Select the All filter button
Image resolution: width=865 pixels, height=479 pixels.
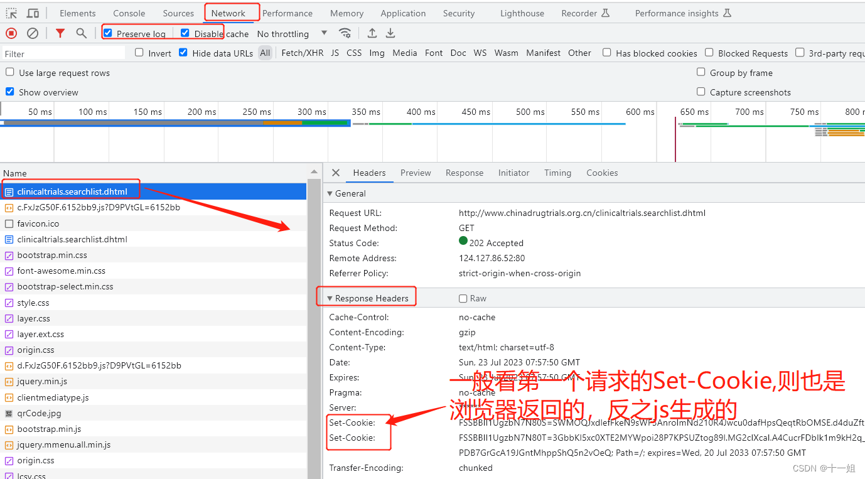click(265, 53)
